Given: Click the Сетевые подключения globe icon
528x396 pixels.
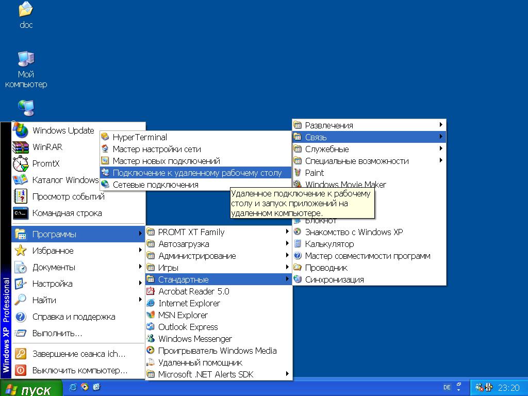Looking at the screenshot, I should [105, 184].
